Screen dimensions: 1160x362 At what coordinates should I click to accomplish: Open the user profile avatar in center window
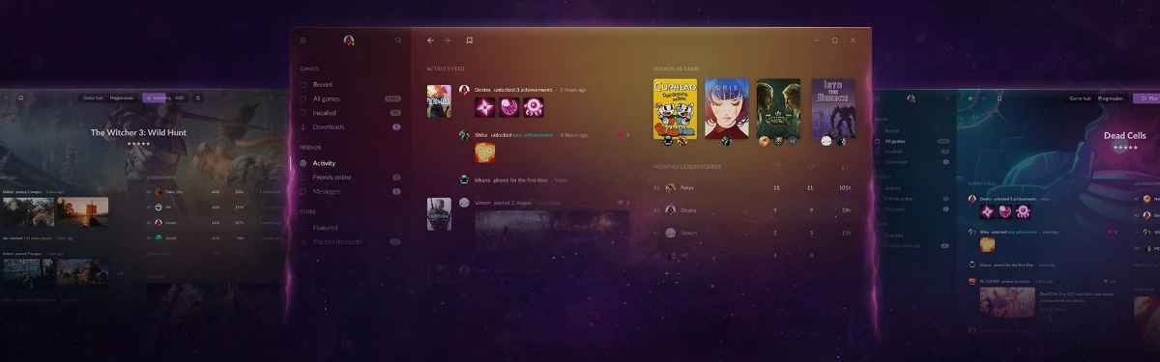coord(349,41)
